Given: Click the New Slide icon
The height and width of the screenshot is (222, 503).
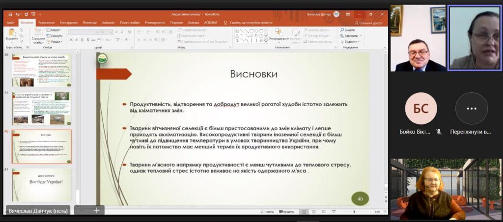Looking at the screenshot, I should tap(38, 33).
